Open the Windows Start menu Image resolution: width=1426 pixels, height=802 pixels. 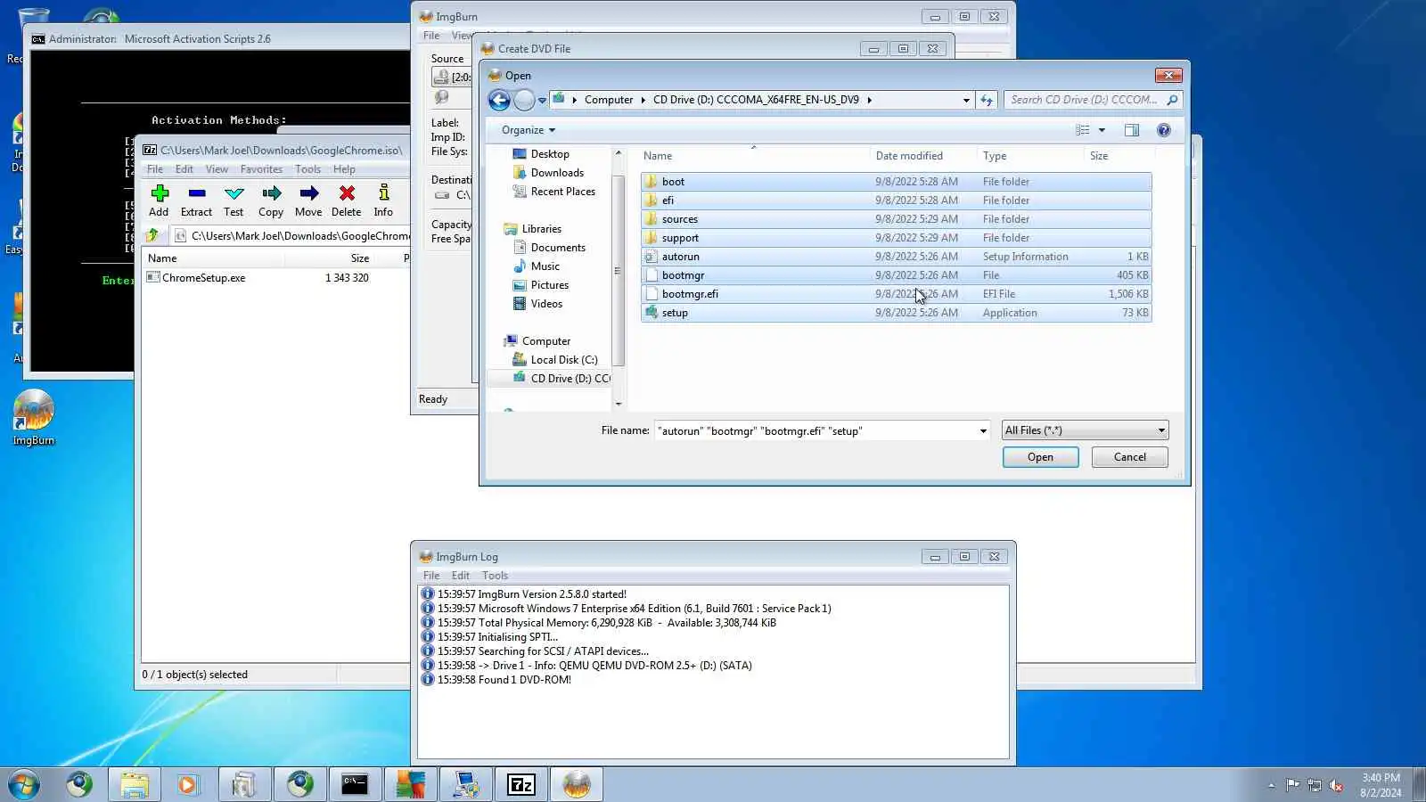click(24, 784)
